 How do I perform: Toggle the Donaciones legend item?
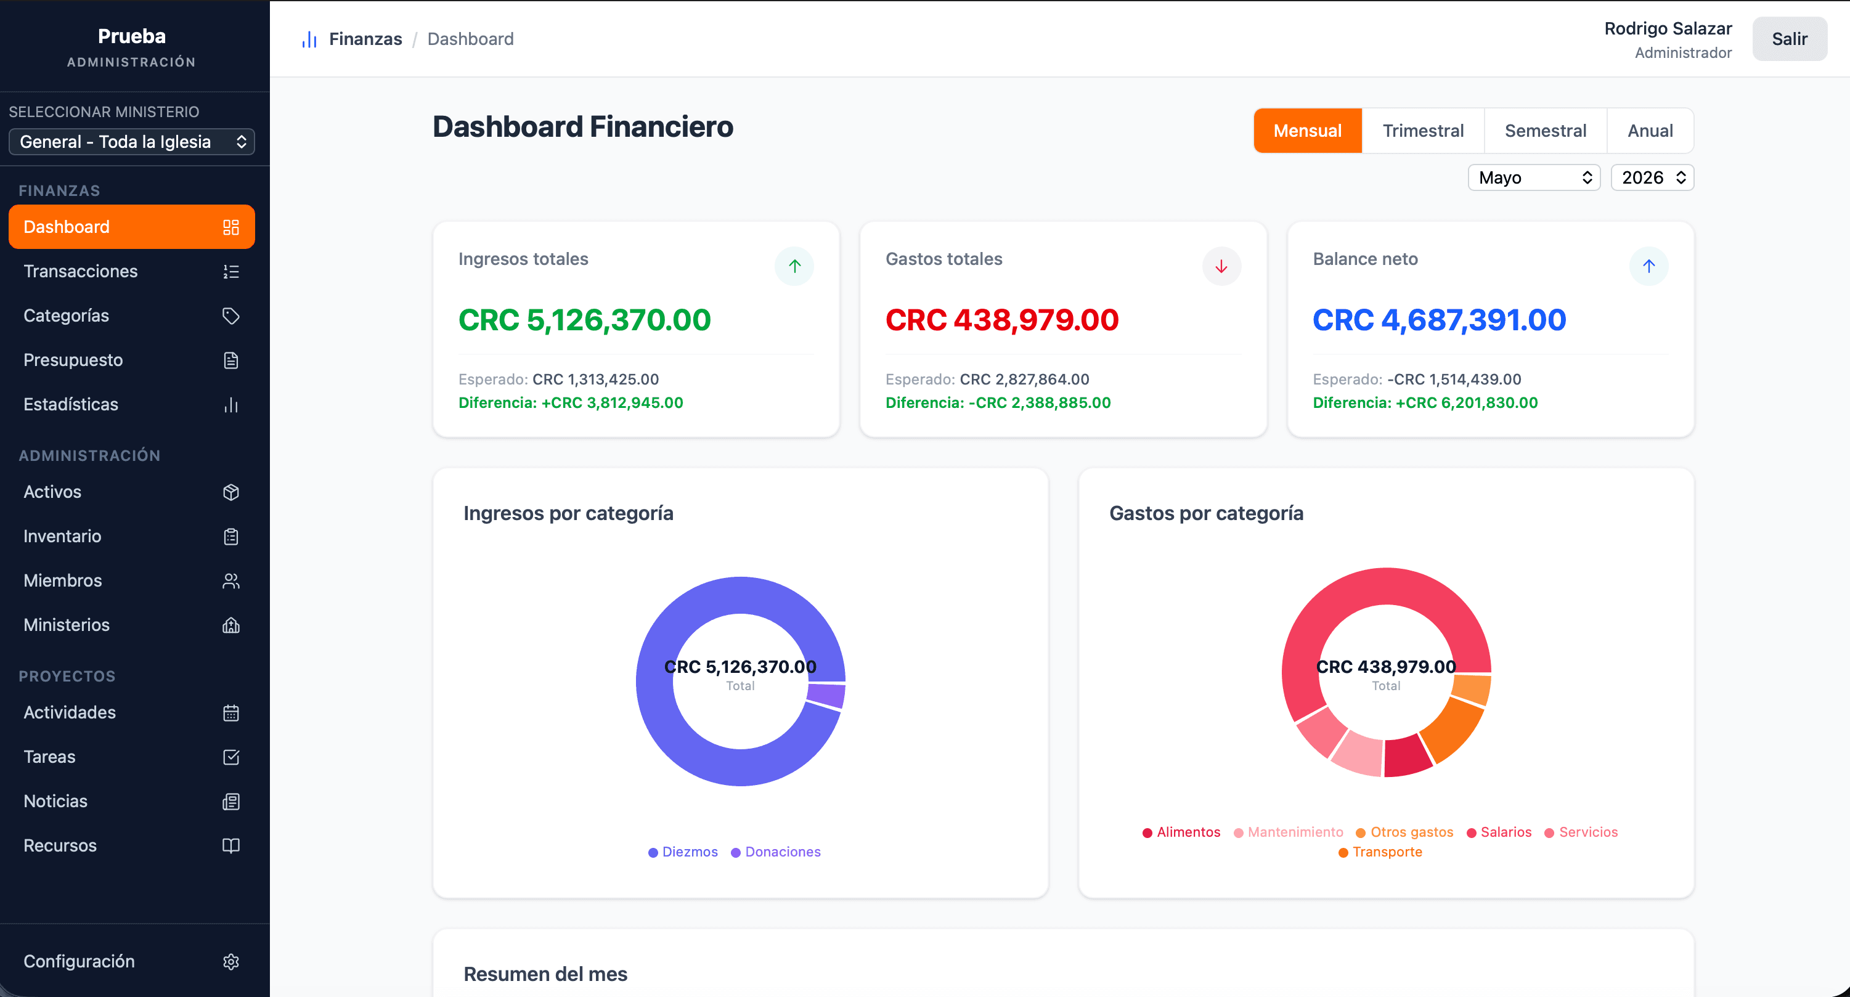pos(775,852)
